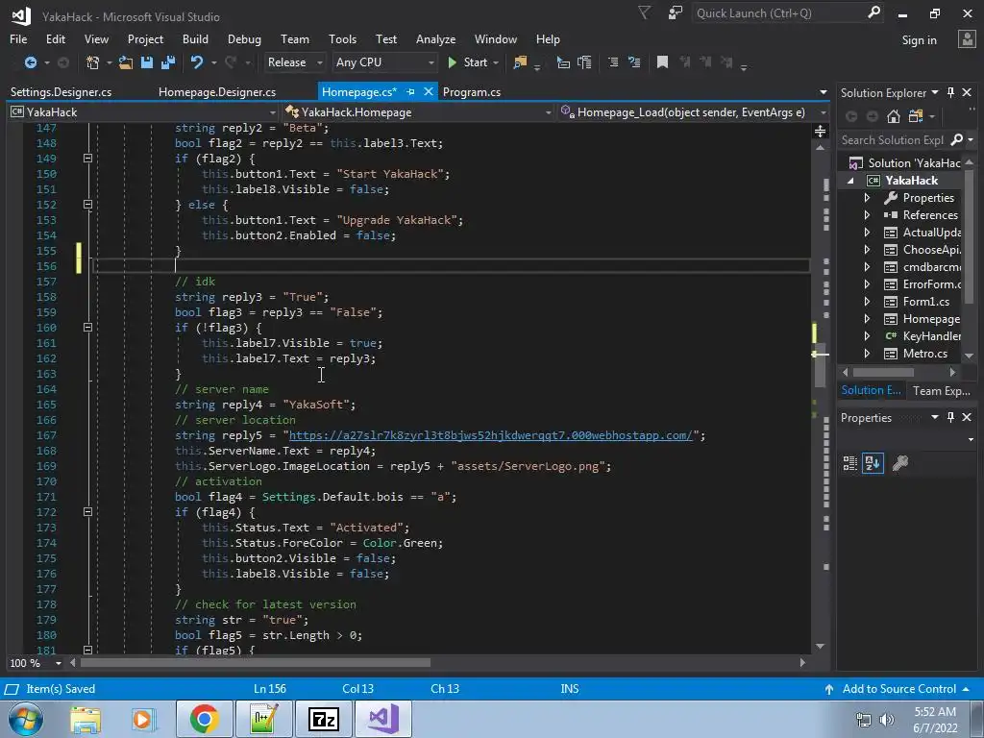This screenshot has height=738, width=984.
Task: Click the editor horizontal scrollbar thumb
Action: tap(256, 663)
